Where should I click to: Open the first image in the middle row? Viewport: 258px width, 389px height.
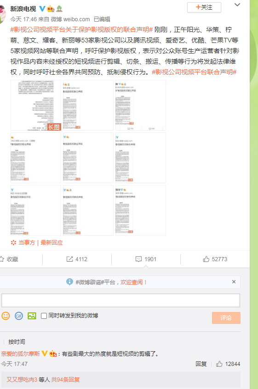pos(36,158)
